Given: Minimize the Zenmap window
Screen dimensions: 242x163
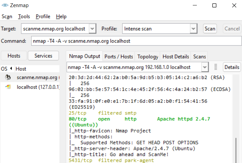Looking at the screenshot, I should point(195,5).
